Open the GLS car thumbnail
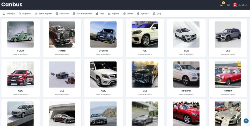 (x=145, y=74)
